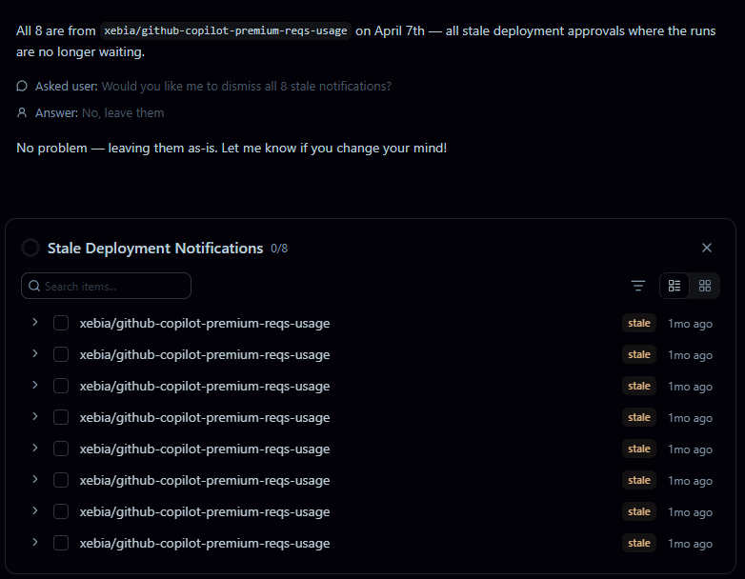Check the first notification row checkbox
The image size is (745, 579).
click(x=61, y=323)
